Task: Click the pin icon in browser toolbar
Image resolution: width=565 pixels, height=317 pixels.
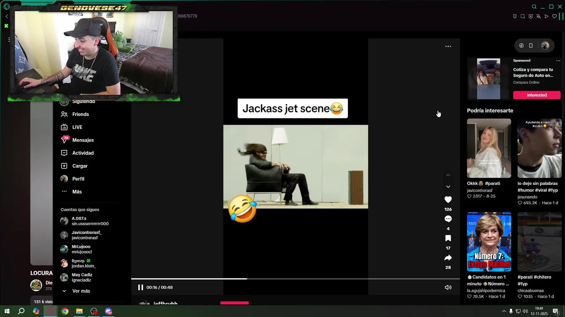Action: pos(515,16)
